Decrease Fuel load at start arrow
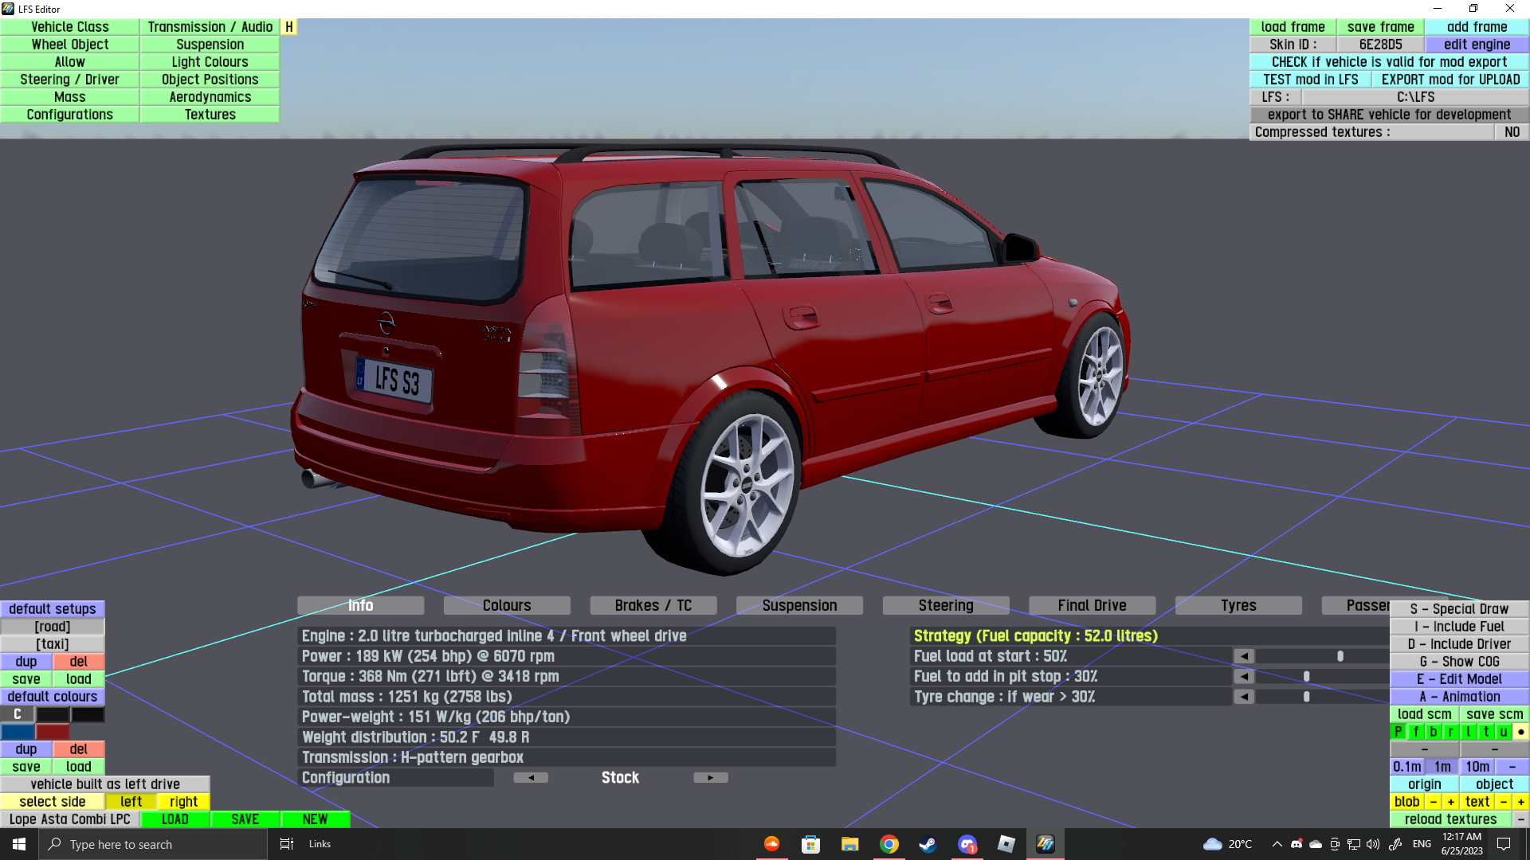 pos(1244,656)
